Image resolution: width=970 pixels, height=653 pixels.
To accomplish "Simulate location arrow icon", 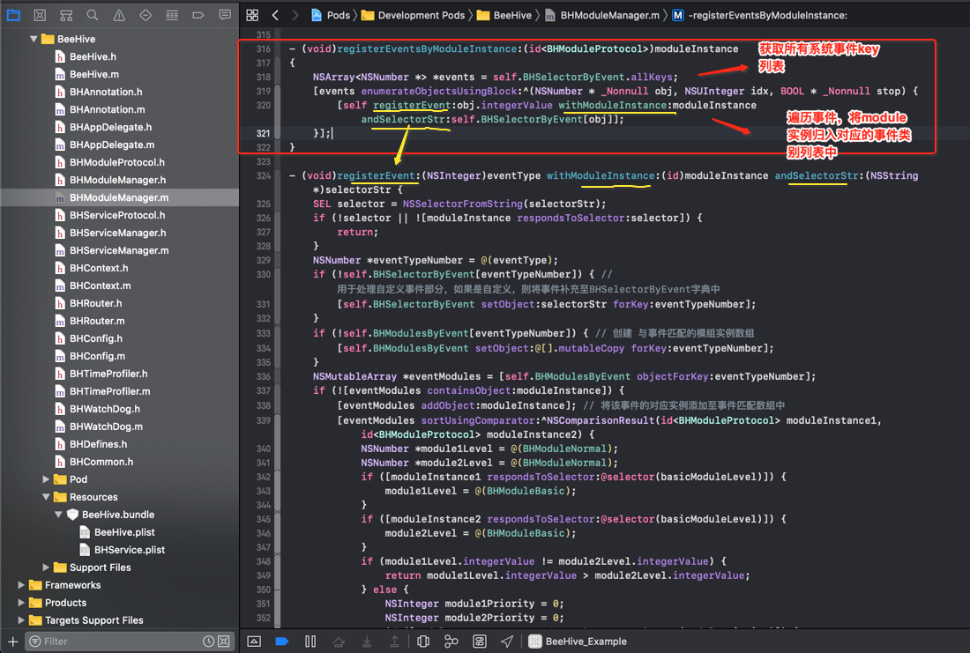I will pyautogui.click(x=507, y=642).
